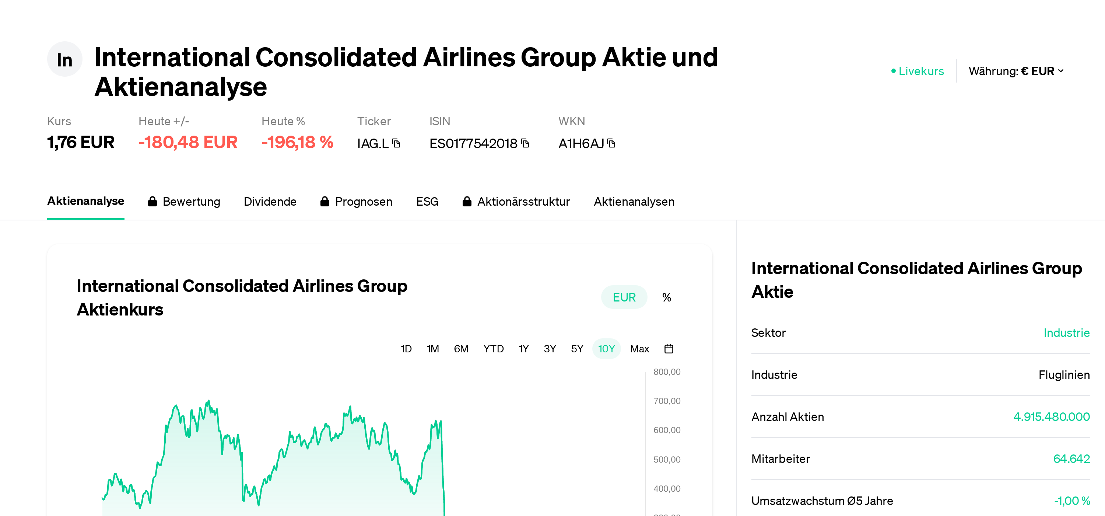Screen dimensions: 1105x516
Task: Copy the WKN code A1H6AJ
Action: [611, 143]
